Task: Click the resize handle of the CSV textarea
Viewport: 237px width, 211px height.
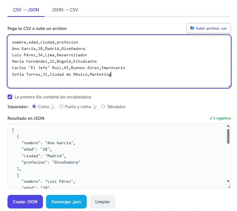Action: (x=229, y=86)
